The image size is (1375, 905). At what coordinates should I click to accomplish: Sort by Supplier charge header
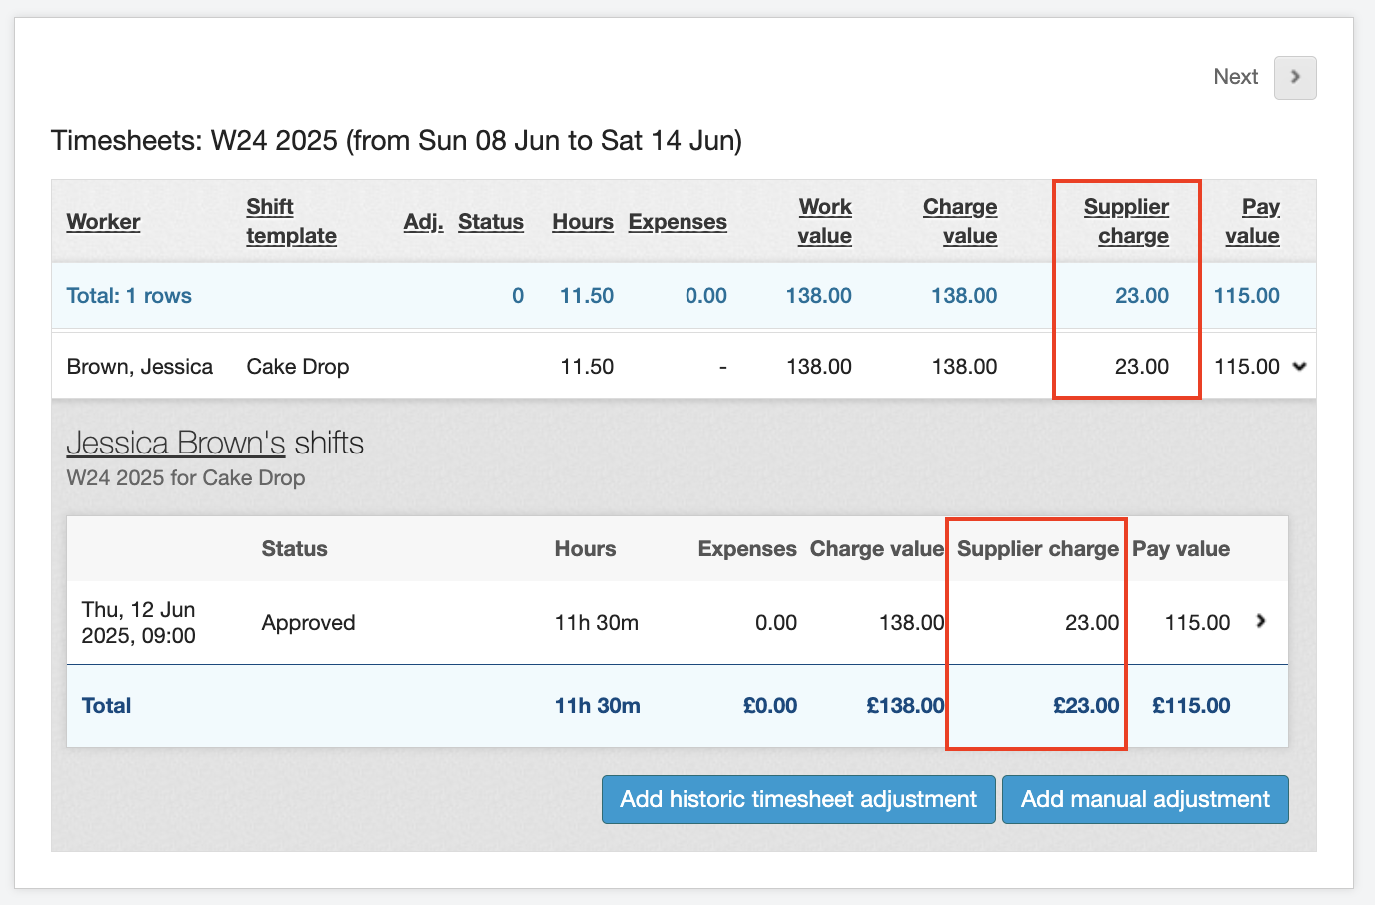click(x=1126, y=221)
